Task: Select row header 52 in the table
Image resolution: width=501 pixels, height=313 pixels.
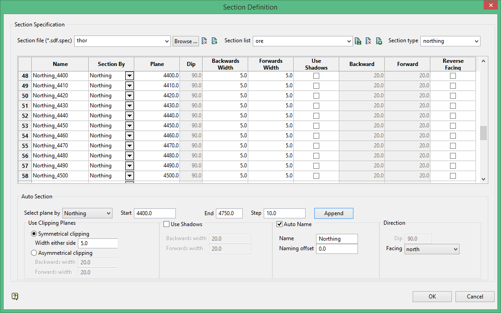Action: click(x=25, y=116)
